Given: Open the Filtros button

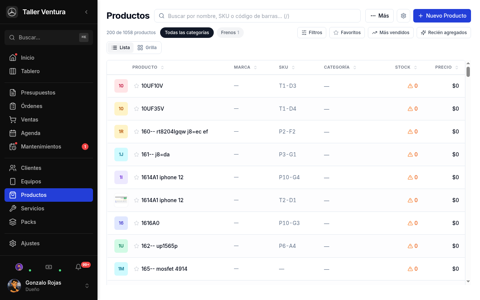Looking at the screenshot, I should (312, 33).
